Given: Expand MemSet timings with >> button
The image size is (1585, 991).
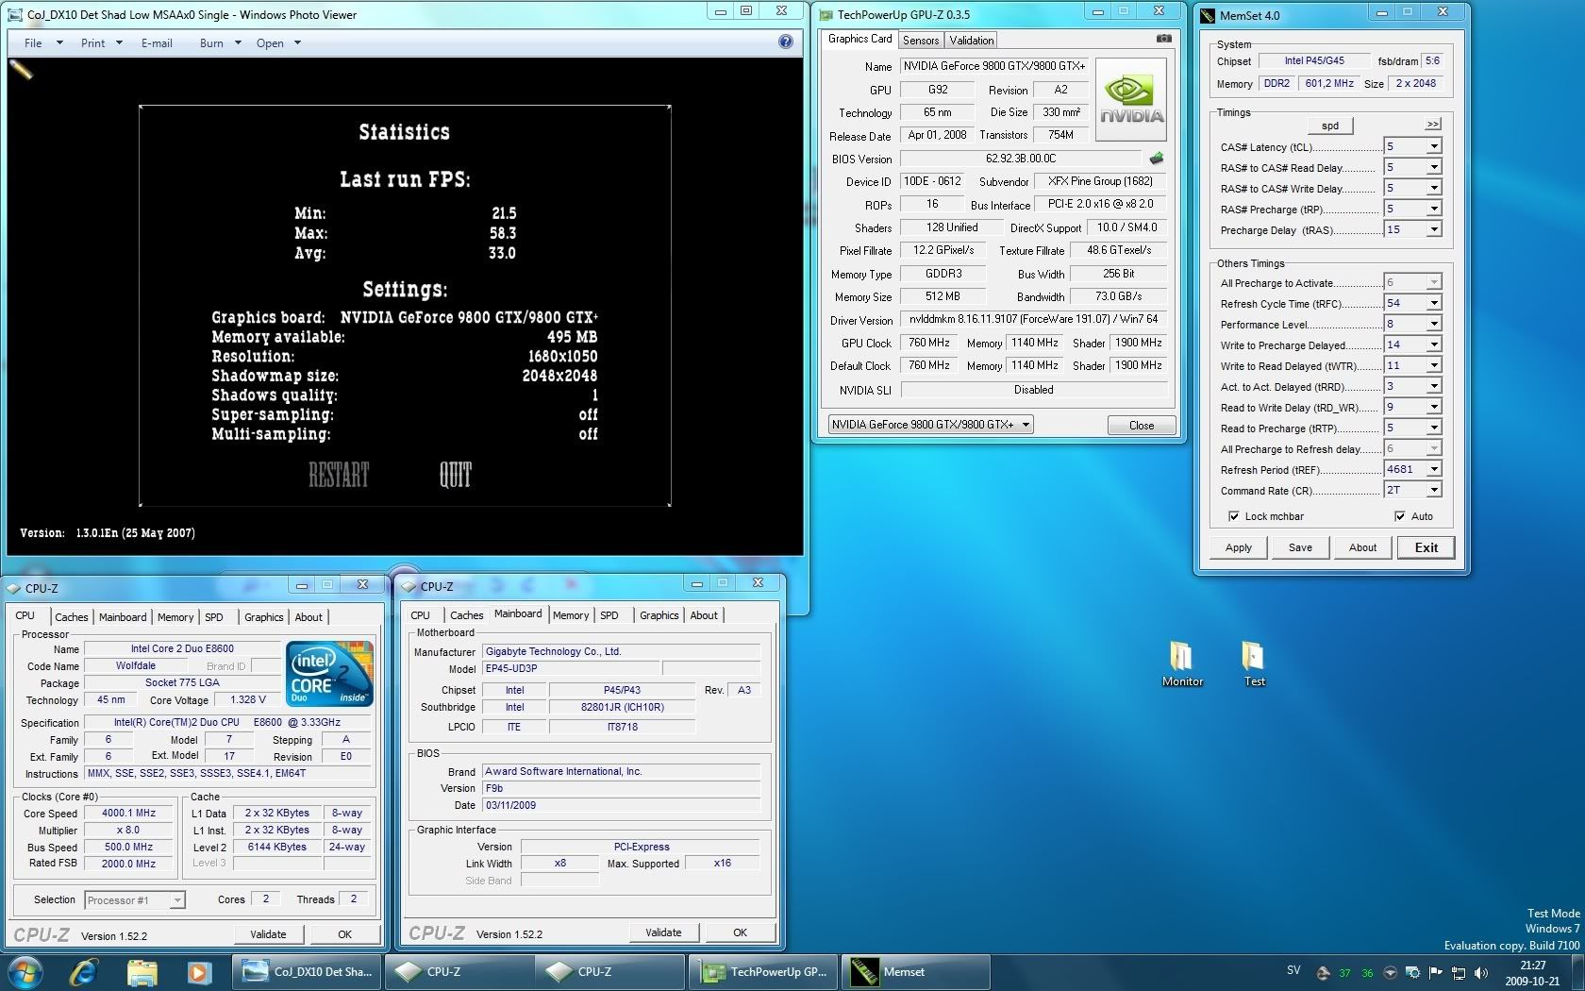Looking at the screenshot, I should (x=1433, y=124).
